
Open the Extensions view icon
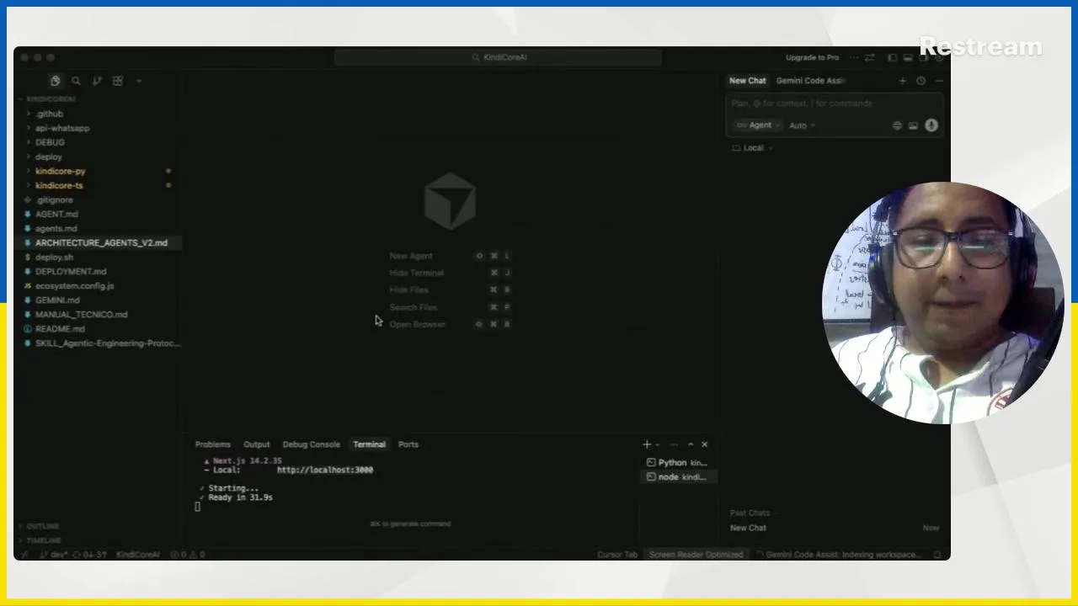point(118,81)
